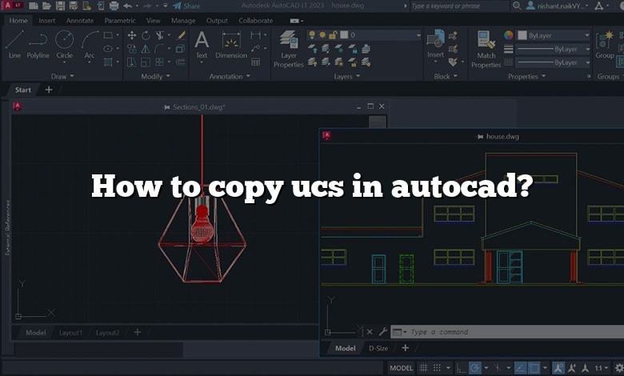Toggle drawing grid display in status bar
The height and width of the screenshot is (376, 624).
coord(423,368)
